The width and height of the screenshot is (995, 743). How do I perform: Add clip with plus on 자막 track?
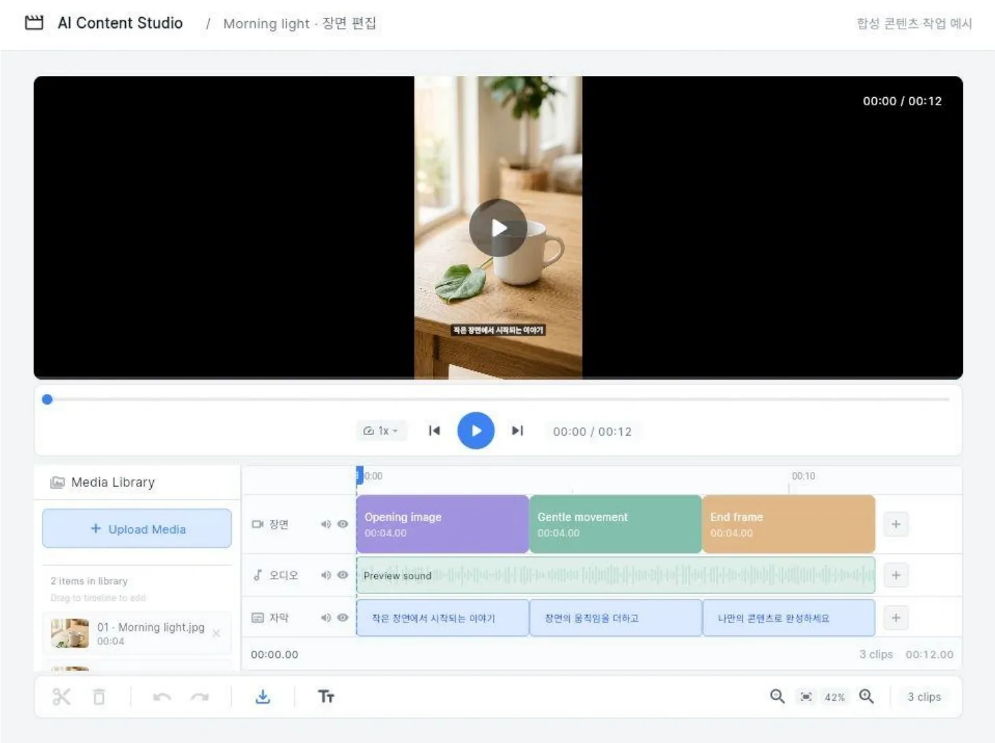click(x=896, y=618)
